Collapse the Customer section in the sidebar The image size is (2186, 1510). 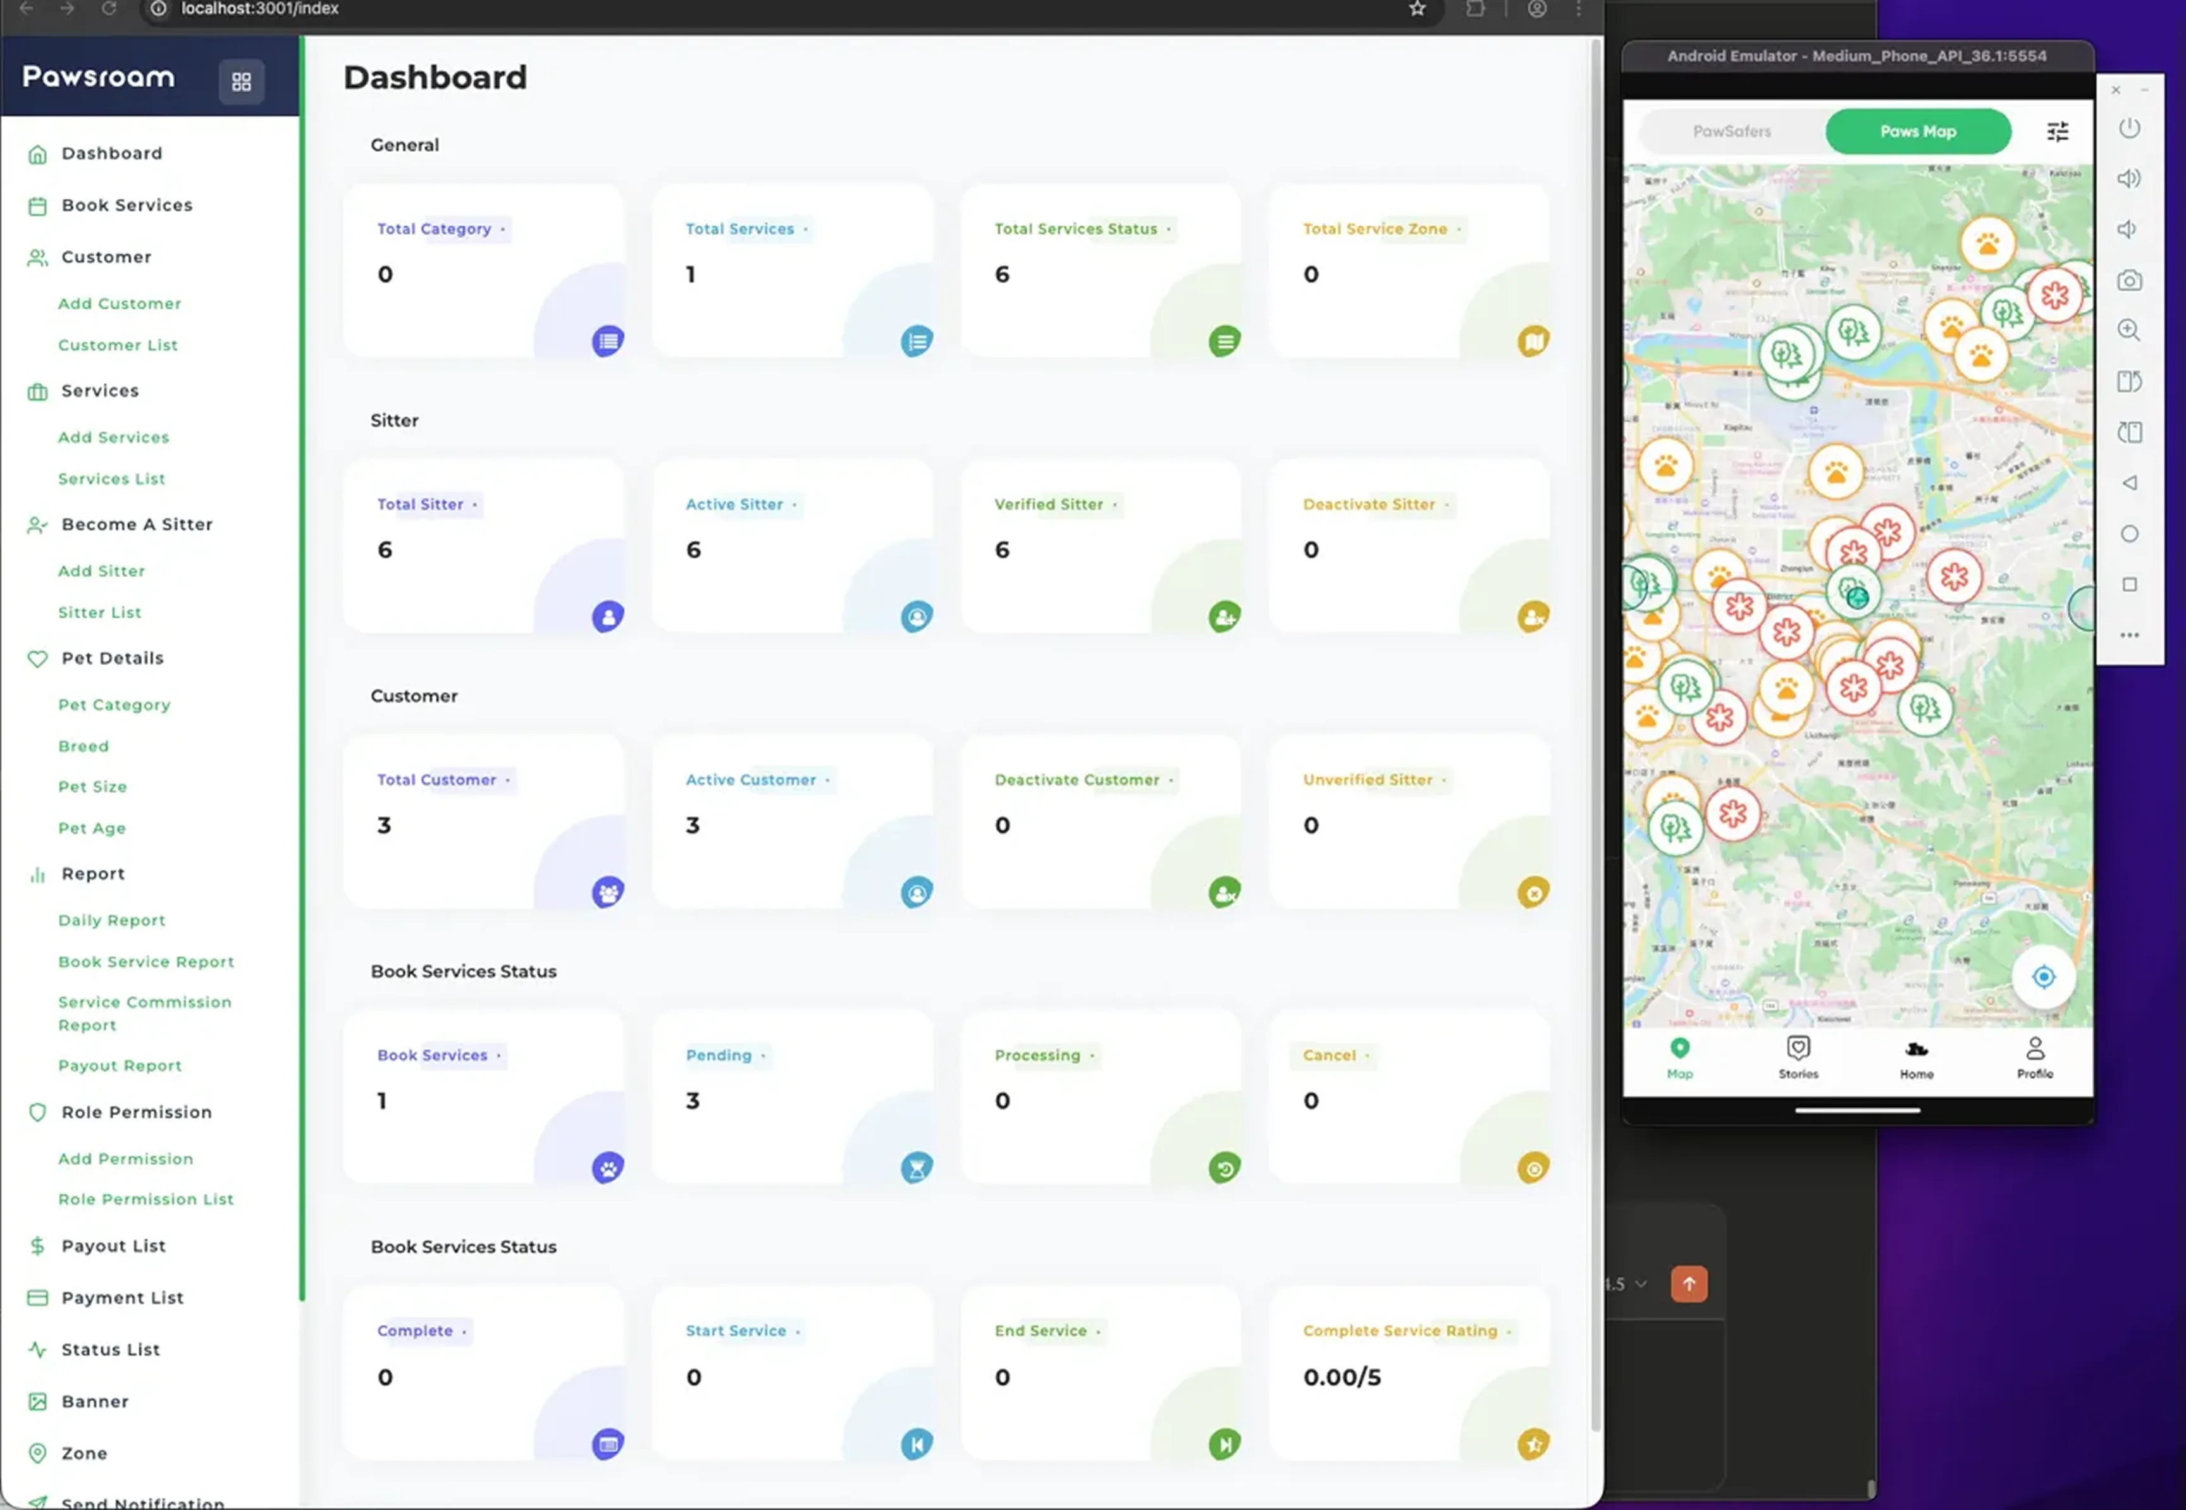pos(106,256)
